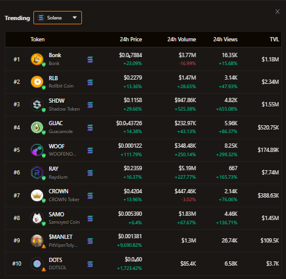Image resolution: width=286 pixels, height=279 pixels.
Task: Click rank #10 label
Action: [16, 264]
